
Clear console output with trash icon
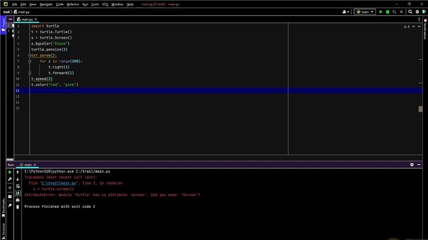(x=18, y=207)
